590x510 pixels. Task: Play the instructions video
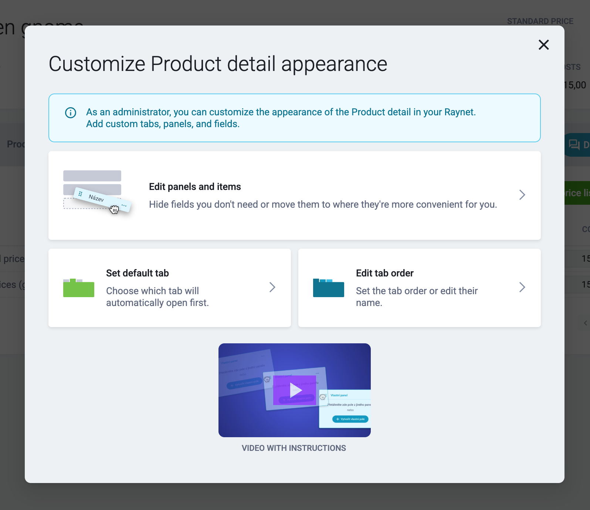point(295,390)
